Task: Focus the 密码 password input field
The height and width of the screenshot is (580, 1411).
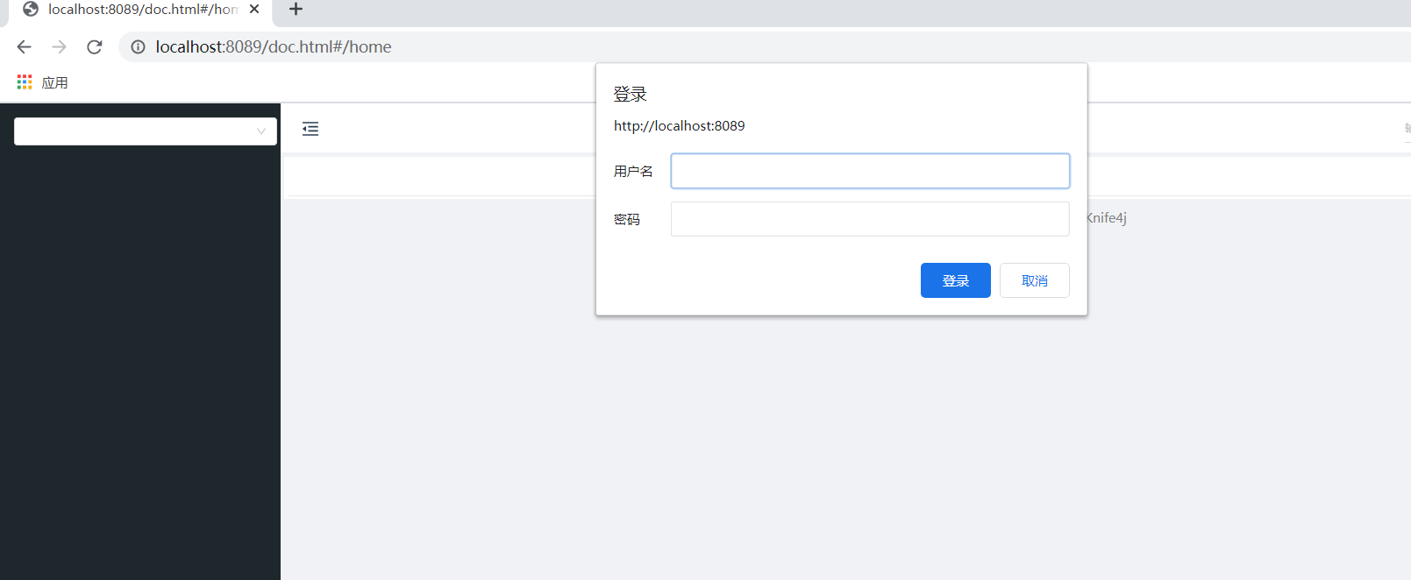Action: [869, 219]
